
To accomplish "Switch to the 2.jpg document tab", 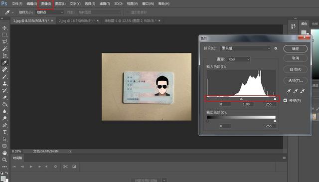I will click(x=76, y=21).
